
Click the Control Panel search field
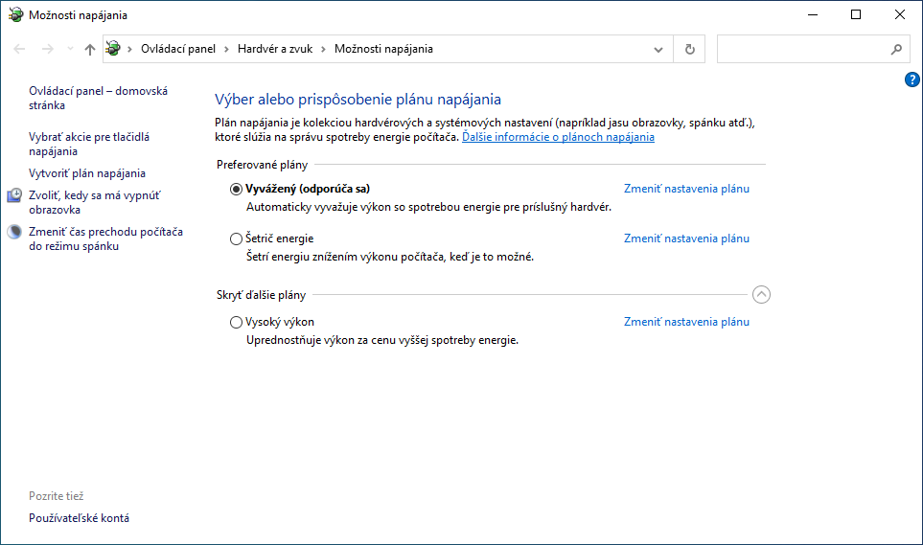800,49
